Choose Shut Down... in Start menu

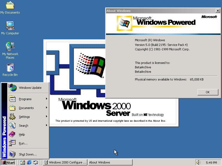[x=28, y=154]
